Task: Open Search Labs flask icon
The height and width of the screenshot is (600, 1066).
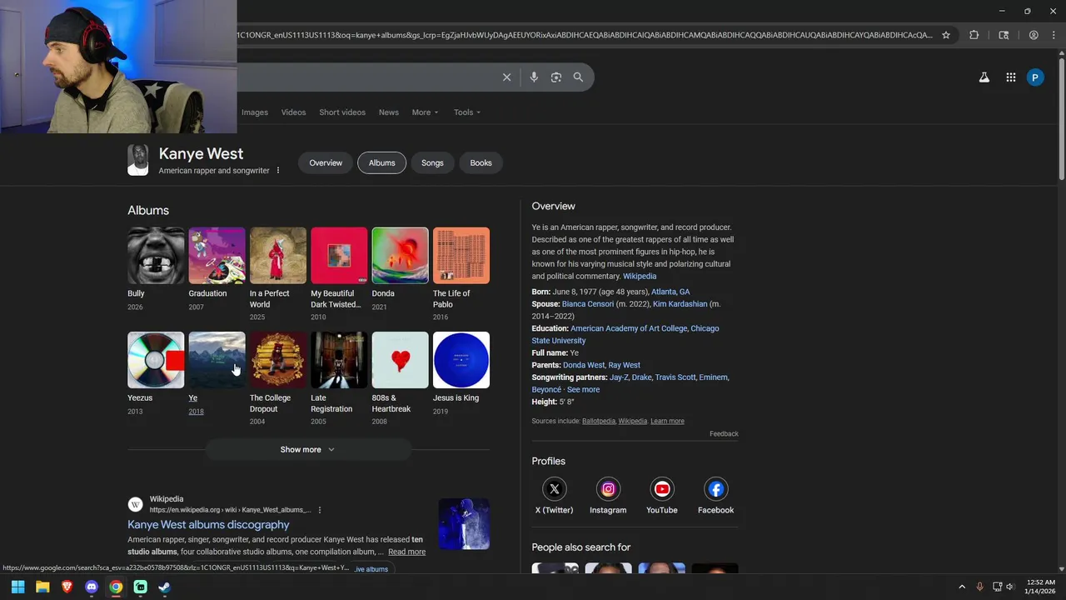Action: (984, 77)
